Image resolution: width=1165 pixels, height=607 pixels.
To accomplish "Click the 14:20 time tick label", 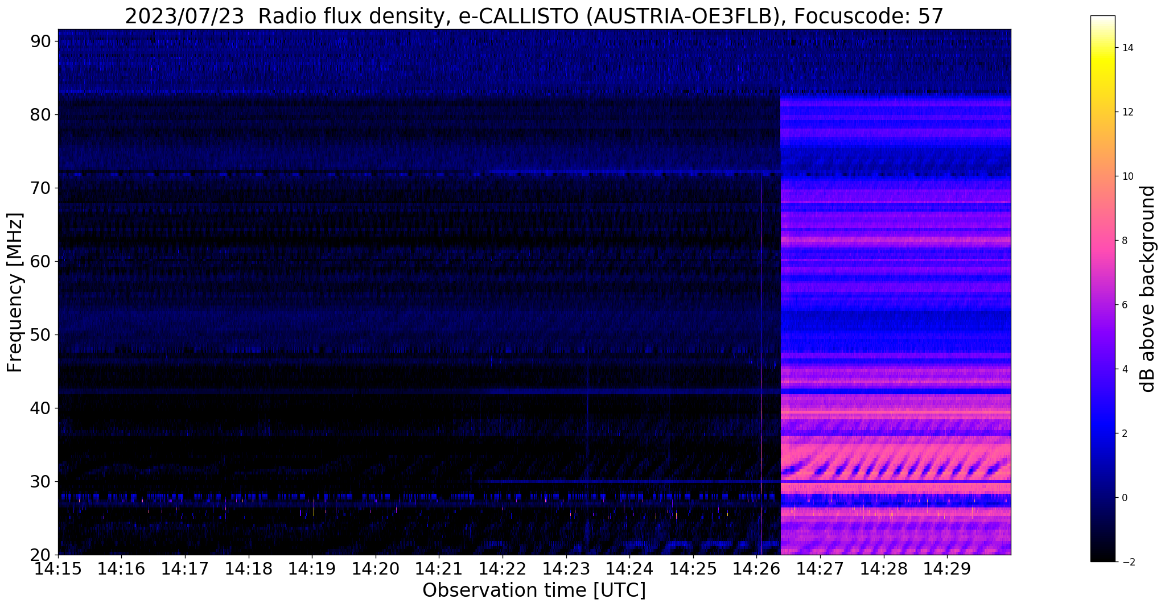I will (376, 568).
